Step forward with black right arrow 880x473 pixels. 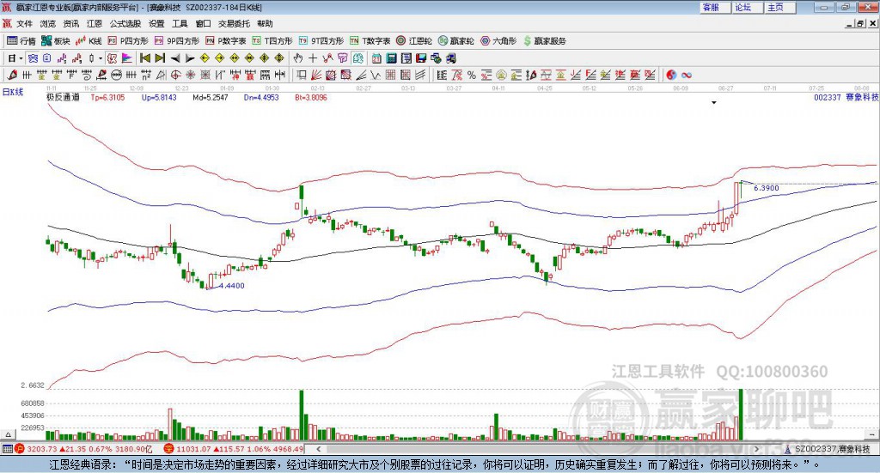click(x=190, y=58)
